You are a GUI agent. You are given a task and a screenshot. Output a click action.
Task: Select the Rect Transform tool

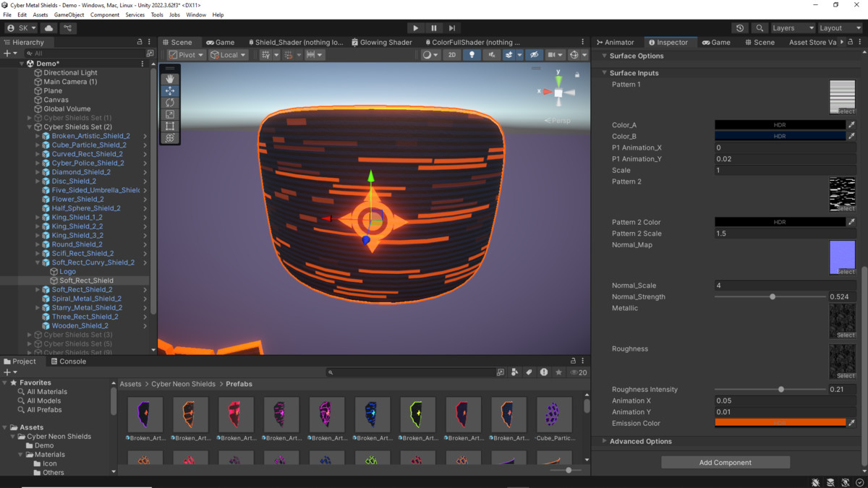[x=170, y=126]
